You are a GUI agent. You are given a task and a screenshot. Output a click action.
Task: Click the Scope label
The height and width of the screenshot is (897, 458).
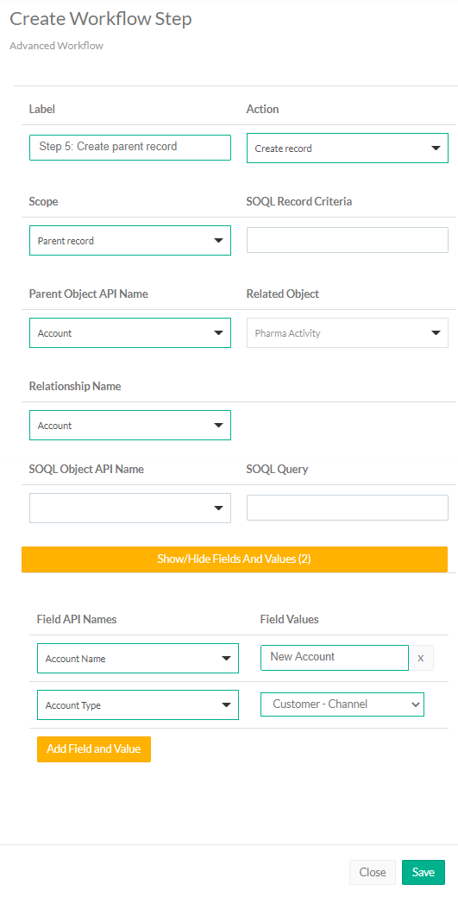[43, 201]
